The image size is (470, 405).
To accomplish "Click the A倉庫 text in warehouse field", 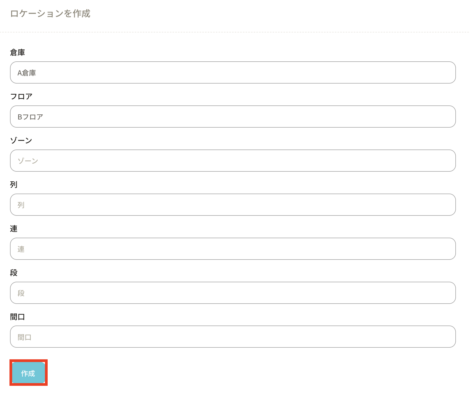I will pos(27,73).
